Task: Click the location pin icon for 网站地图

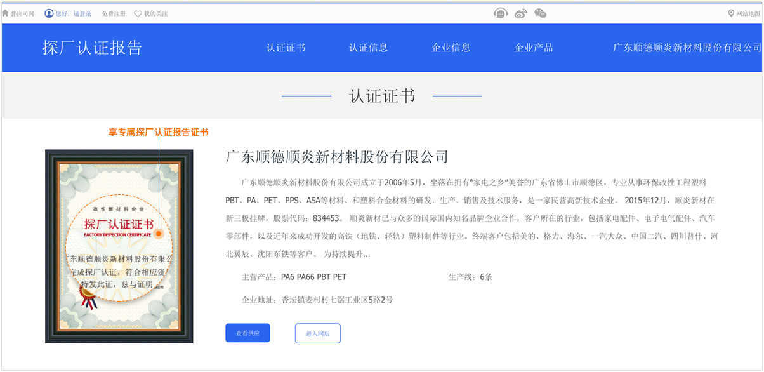Action: 731,13
